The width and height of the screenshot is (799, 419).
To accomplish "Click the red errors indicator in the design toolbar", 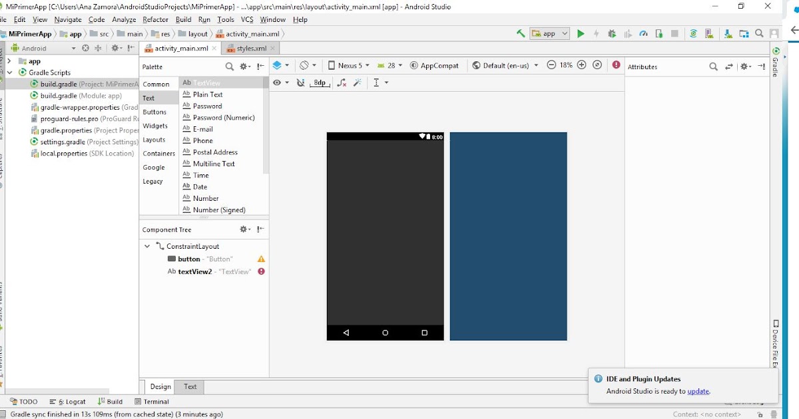I will coord(615,65).
